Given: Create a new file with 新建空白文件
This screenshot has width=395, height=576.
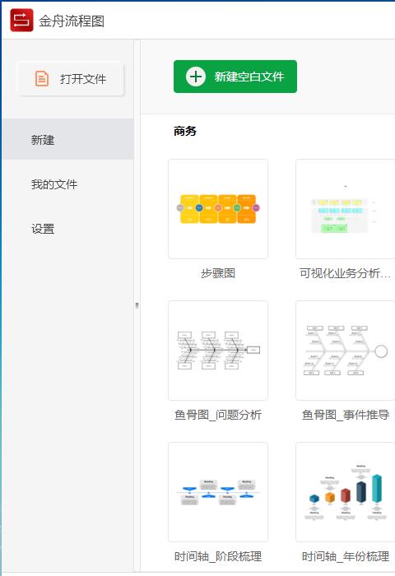Looking at the screenshot, I should [235, 77].
